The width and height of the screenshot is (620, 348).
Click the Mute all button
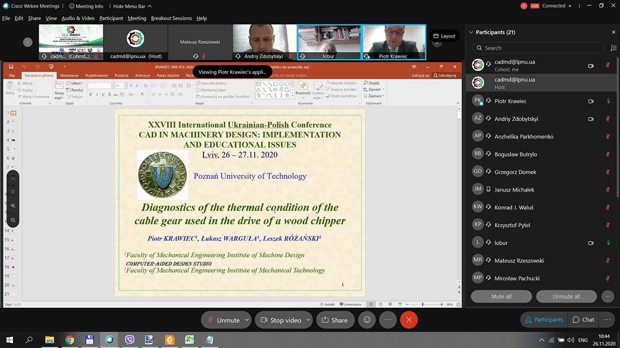pyautogui.click(x=501, y=296)
